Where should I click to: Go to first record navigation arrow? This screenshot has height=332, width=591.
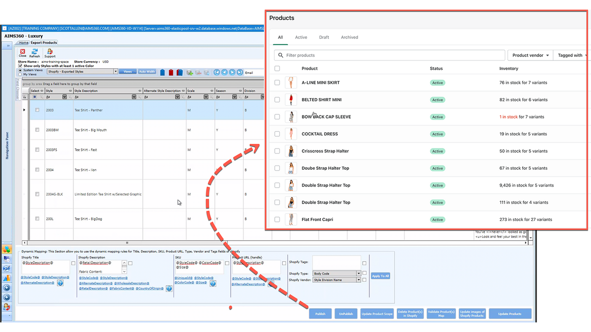pyautogui.click(x=217, y=72)
